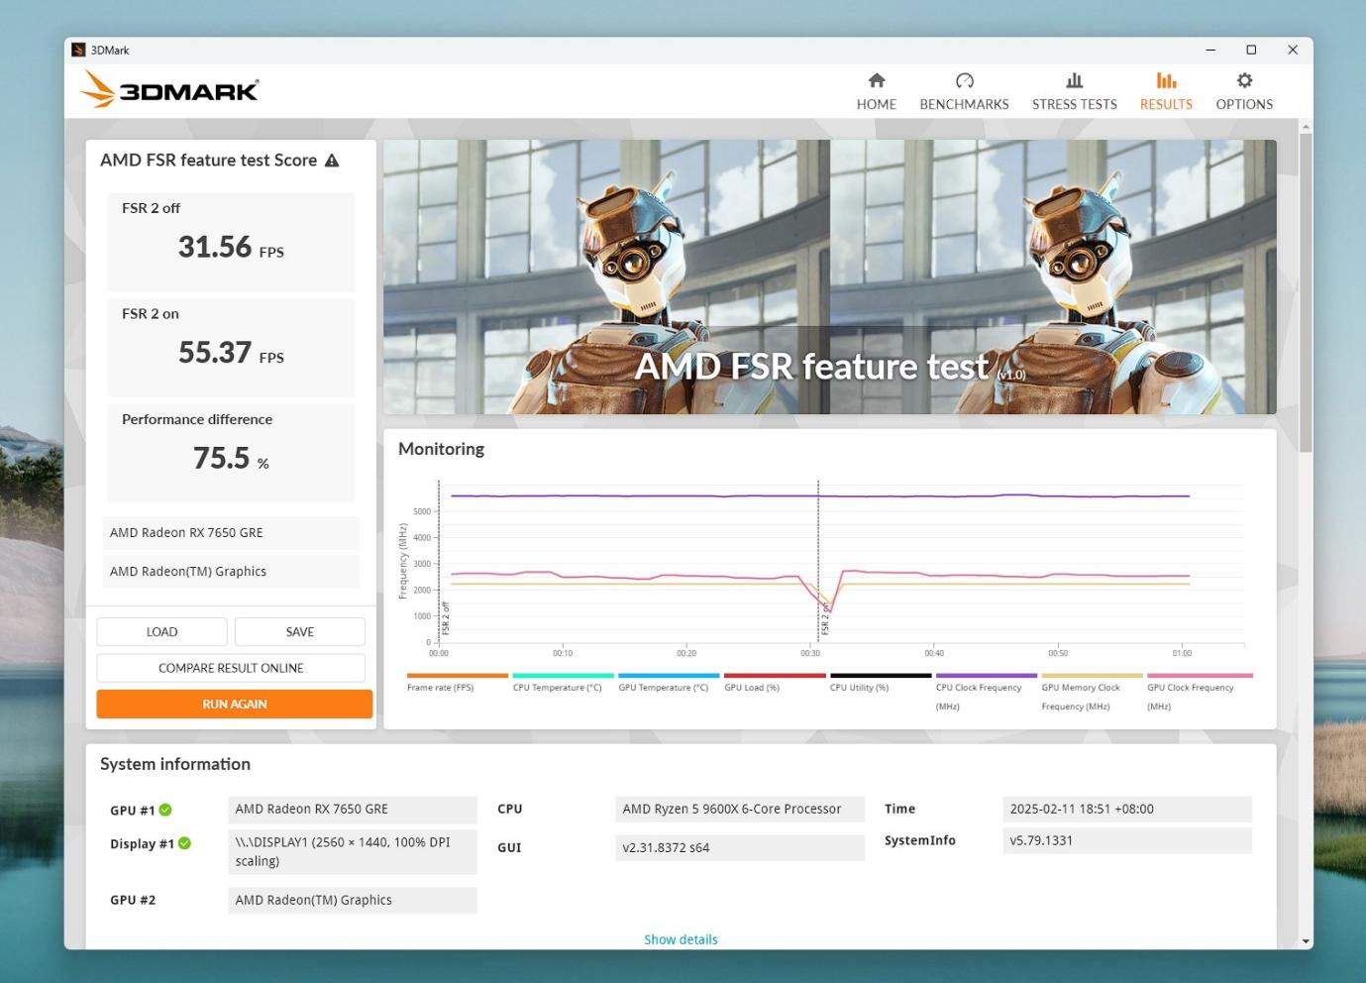This screenshot has width=1366, height=983.
Task: Click AMD Radeon(TM) Graphics under score
Action: click(231, 572)
